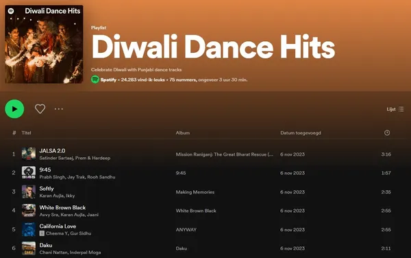Click the # column header
Image resolution: width=411 pixels, height=258 pixels.
point(14,133)
